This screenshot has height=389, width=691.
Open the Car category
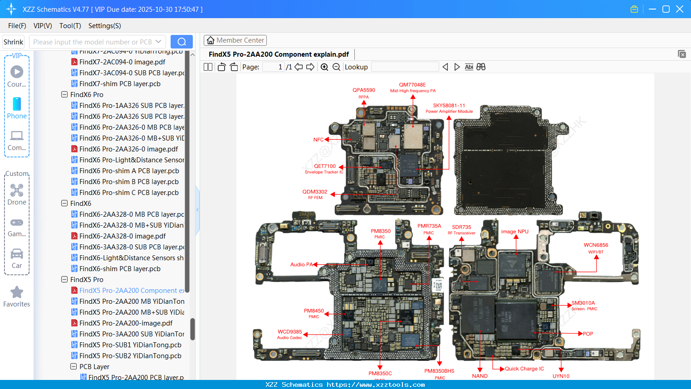tap(17, 258)
